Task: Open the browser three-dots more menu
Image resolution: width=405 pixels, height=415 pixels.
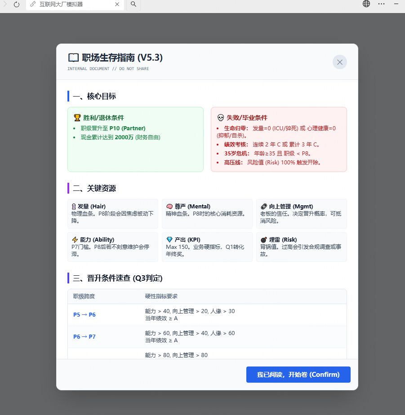Action: point(381,4)
